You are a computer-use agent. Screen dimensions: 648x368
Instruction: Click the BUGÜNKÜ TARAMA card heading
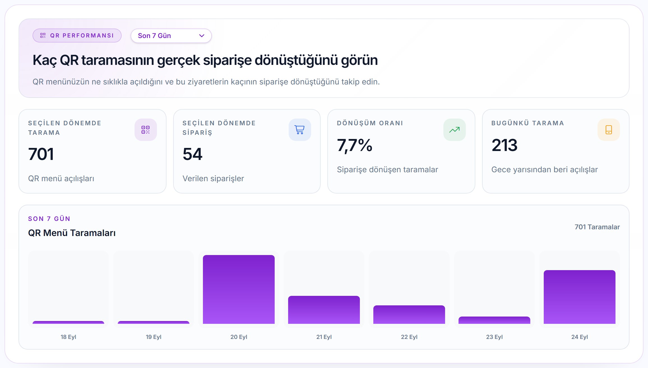click(x=528, y=123)
